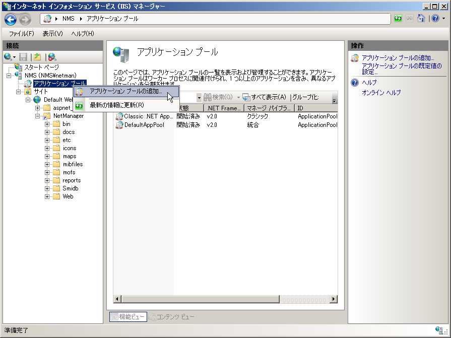
Task: Open オンライン ヘルプ link
Action: [381, 93]
